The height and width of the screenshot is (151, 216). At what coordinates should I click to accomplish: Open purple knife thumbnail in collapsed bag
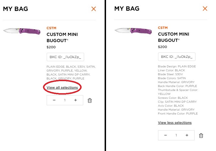[x=22, y=31]
